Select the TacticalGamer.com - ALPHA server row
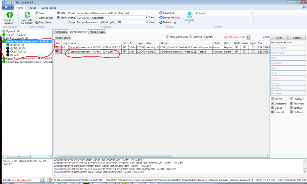 163,52
